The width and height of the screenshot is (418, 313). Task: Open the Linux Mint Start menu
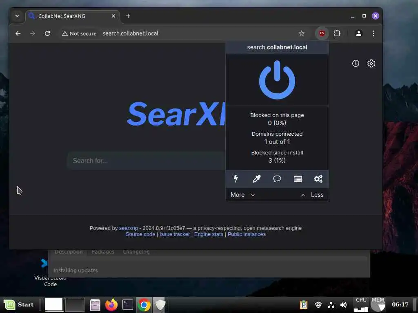[x=19, y=304]
